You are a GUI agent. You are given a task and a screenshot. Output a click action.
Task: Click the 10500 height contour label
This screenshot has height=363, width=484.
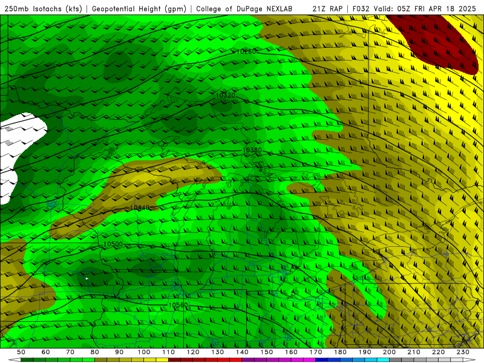coord(113,244)
